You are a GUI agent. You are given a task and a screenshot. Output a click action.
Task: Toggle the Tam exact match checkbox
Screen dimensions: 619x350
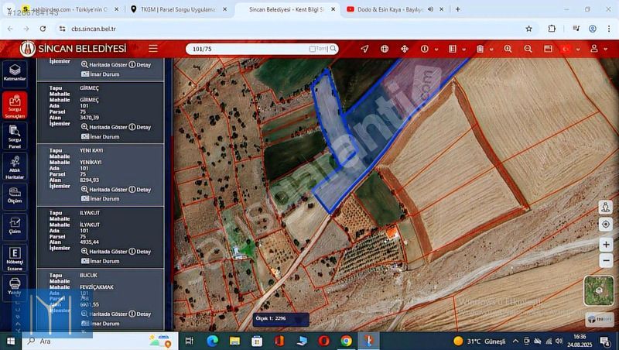click(x=313, y=49)
